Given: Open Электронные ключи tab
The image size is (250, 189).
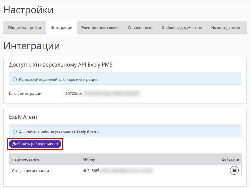Looking at the screenshot, I should click(100, 28).
